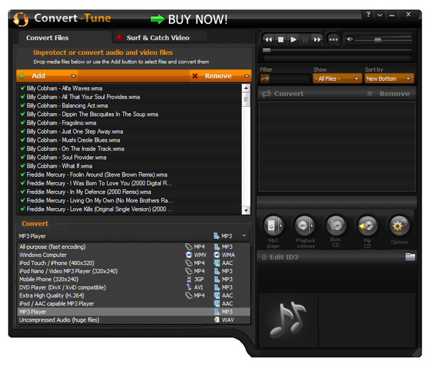The image size is (427, 365).
Task: Open the folder icon beside Edit ID3
Action: pos(410,257)
